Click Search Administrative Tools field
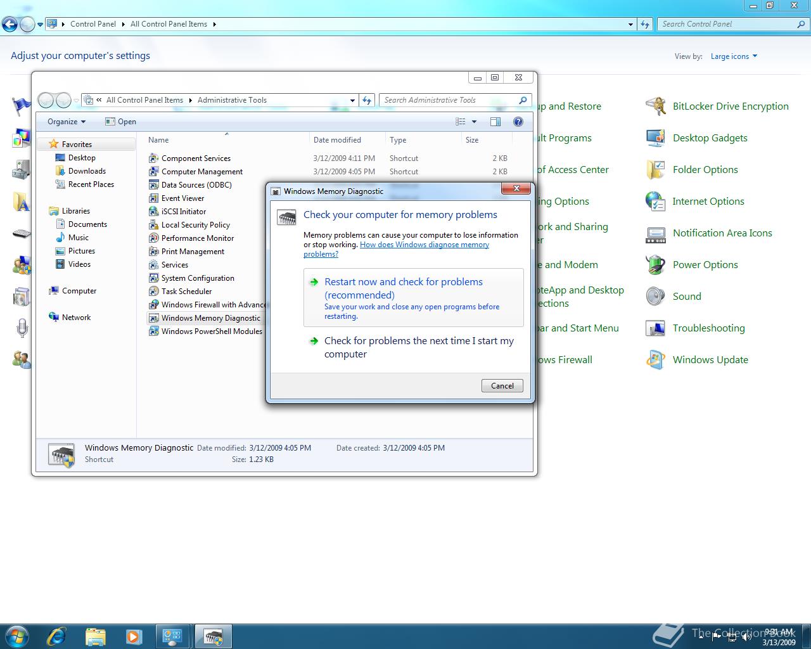Screen dimensions: 811x649 455,100
